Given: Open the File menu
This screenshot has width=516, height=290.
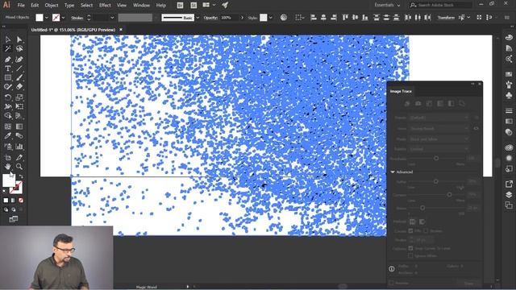Looking at the screenshot, I should coord(21,6).
